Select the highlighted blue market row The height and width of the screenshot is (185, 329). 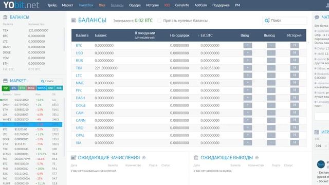click(31, 124)
